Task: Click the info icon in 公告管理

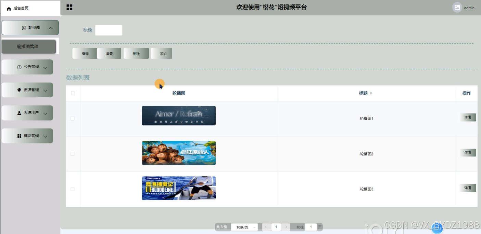Action: click(x=19, y=67)
